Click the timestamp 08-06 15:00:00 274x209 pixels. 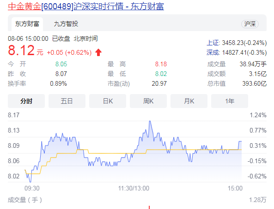click(x=28, y=38)
